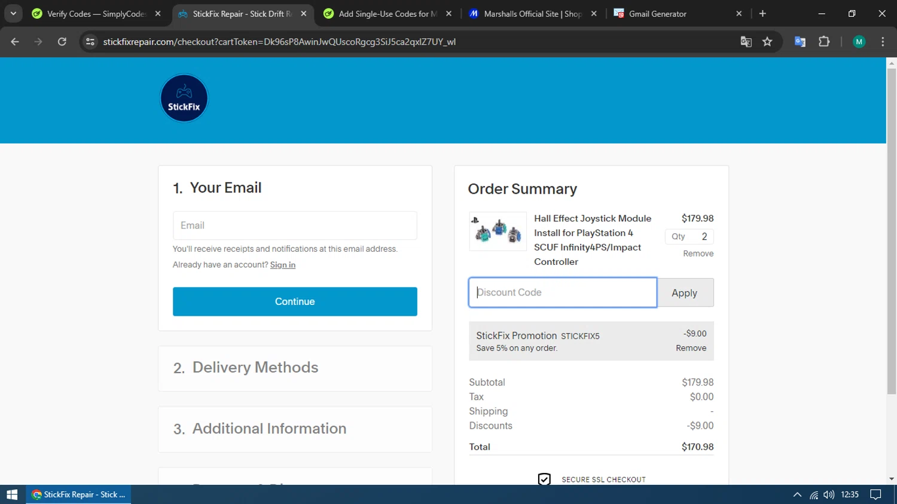Remove the STICKFIX5 promotion
Viewport: 897px width, 504px height.
691,348
